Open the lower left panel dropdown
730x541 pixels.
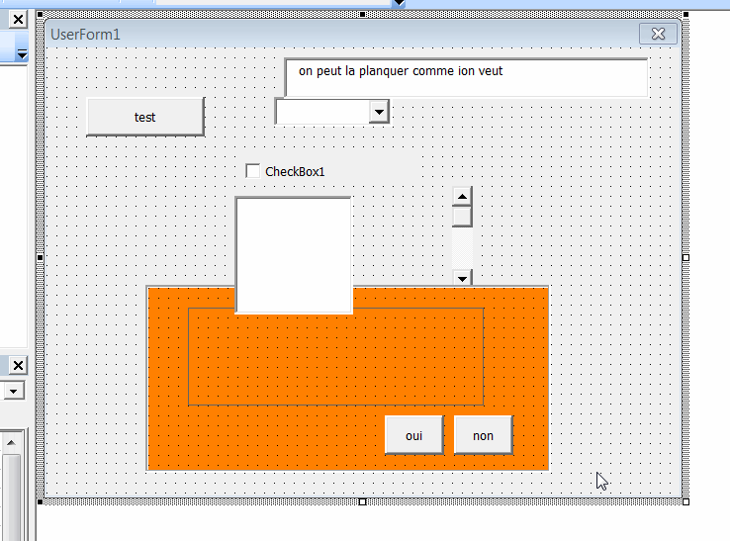point(14,391)
